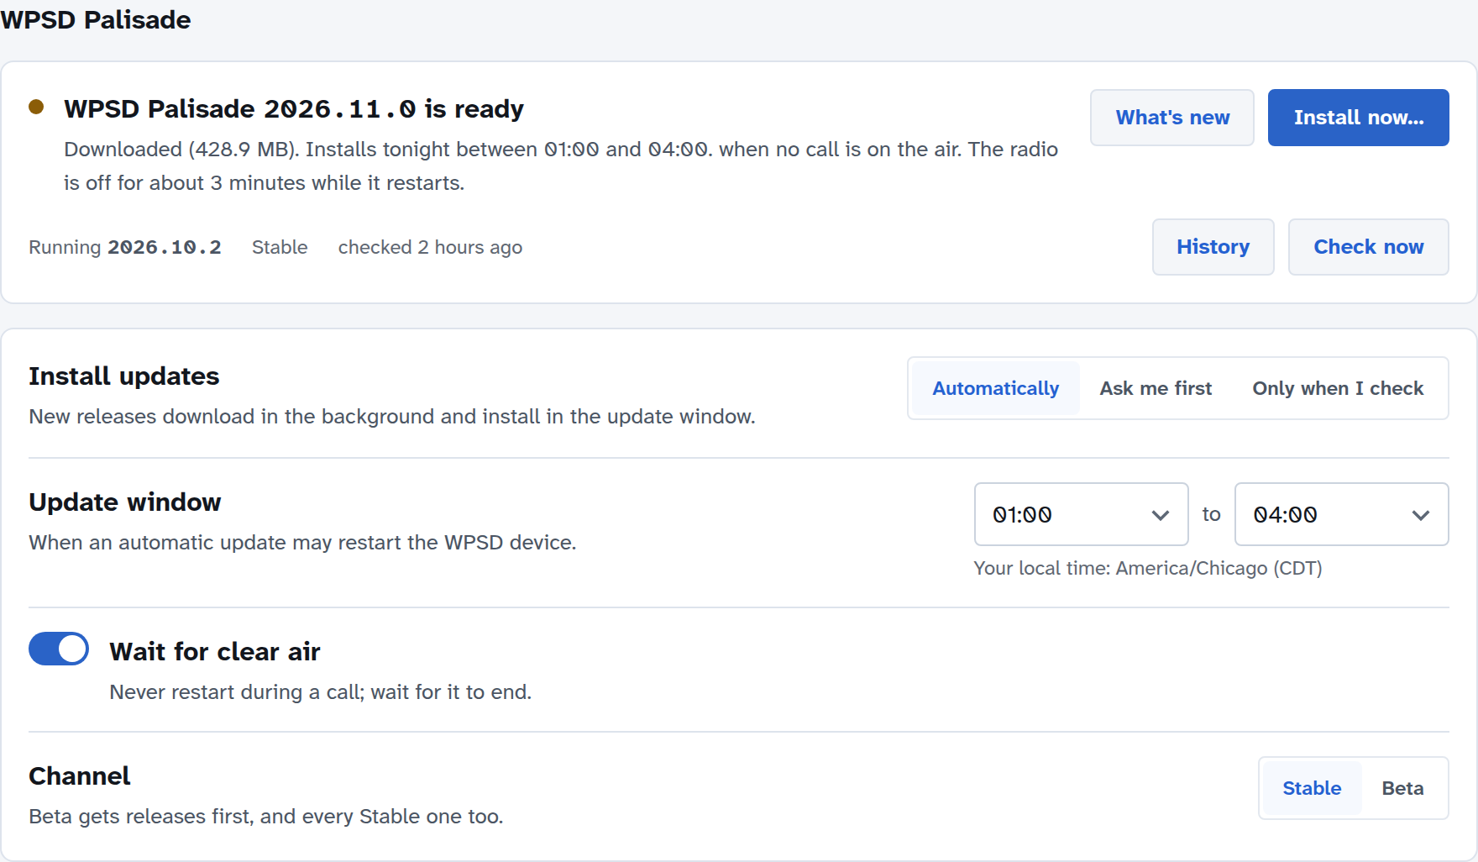Select Stable channel
1478x862 pixels.
click(x=1312, y=788)
